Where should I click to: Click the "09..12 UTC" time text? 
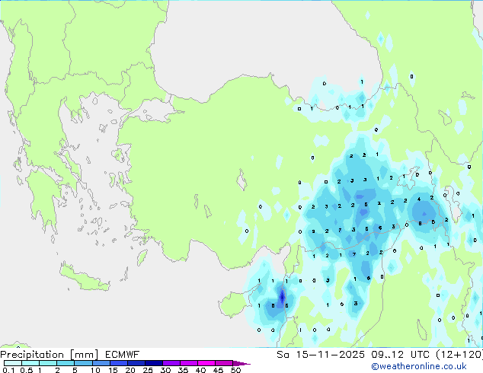tap(401, 355)
